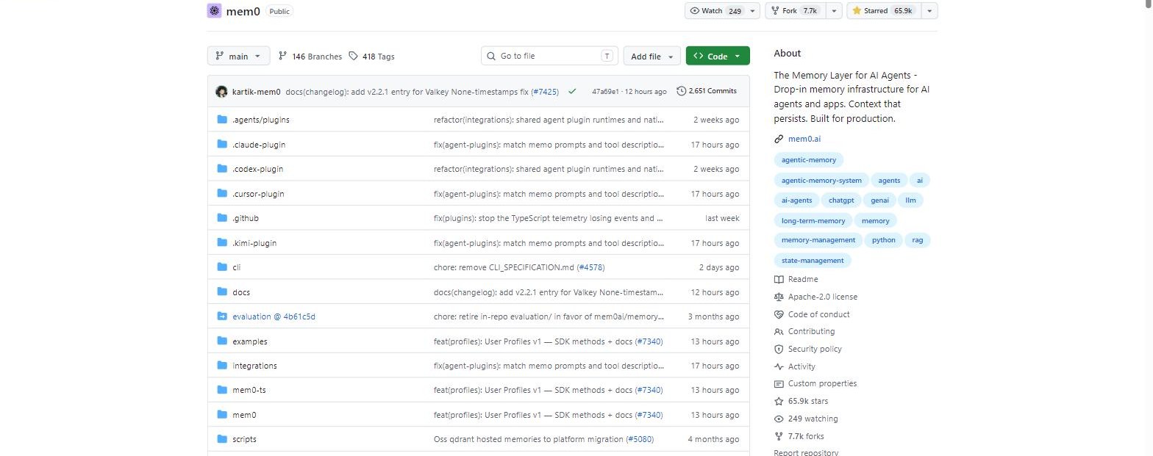This screenshot has width=1153, height=456.
Task: Click kartik-mem0's avatar in the commit bar
Action: tap(221, 92)
